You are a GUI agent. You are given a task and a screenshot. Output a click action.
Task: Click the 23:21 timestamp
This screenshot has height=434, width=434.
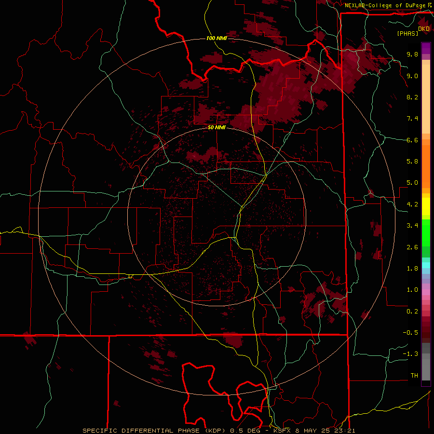click(x=345, y=431)
